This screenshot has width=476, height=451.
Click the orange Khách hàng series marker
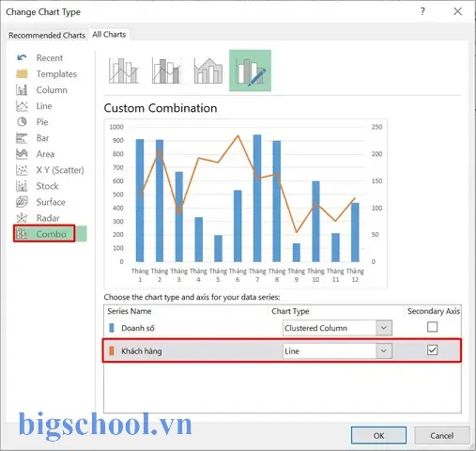coord(112,350)
